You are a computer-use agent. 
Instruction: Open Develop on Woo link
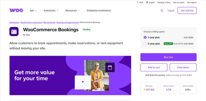pyautogui.click(x=164, y=2)
